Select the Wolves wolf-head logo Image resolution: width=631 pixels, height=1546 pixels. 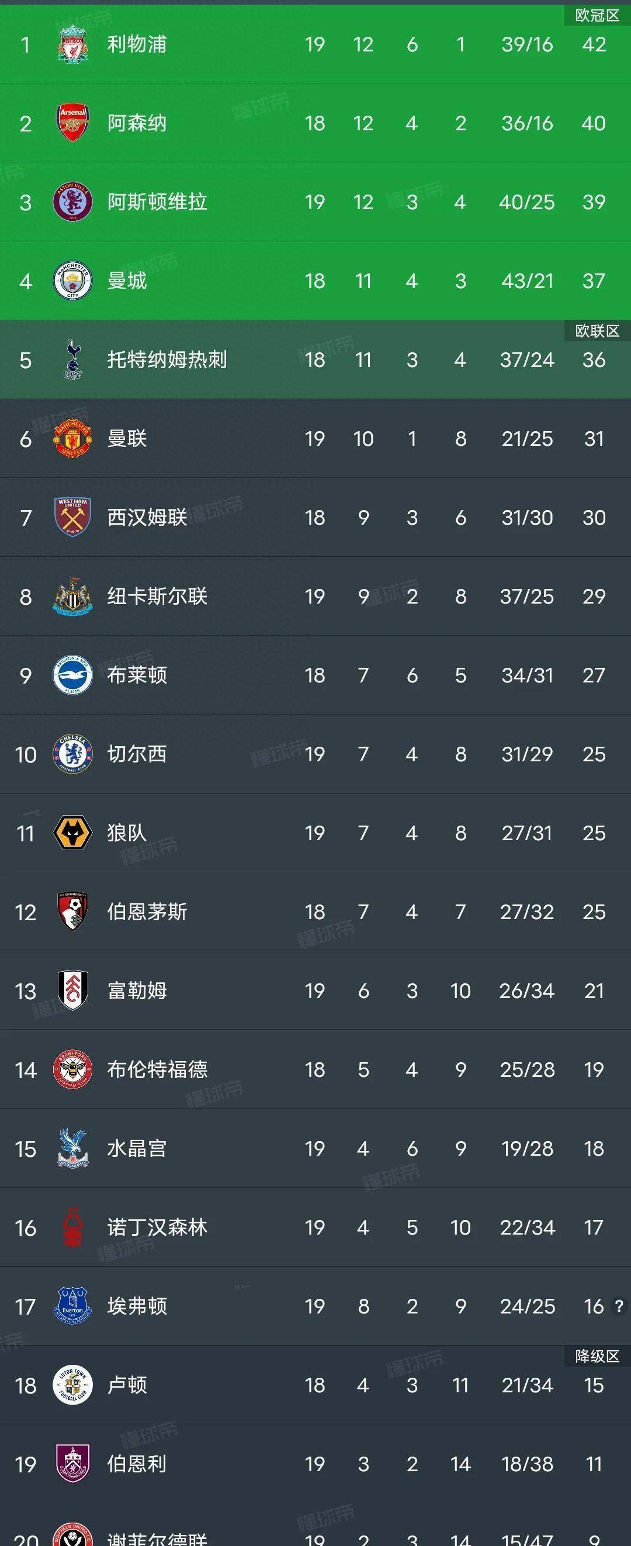(72, 833)
